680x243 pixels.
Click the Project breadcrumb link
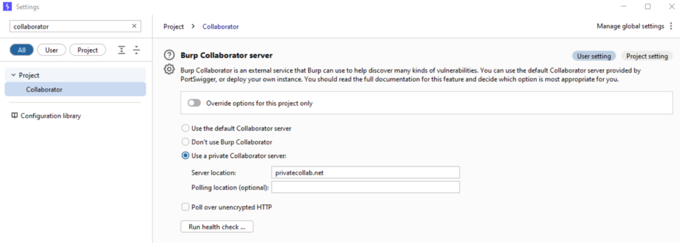pyautogui.click(x=173, y=27)
